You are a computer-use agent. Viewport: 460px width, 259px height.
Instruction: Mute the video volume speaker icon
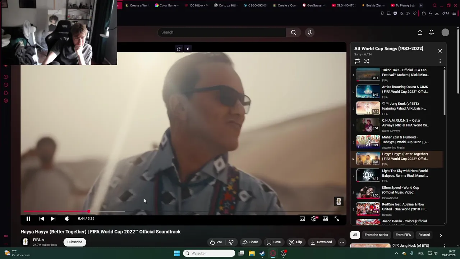(x=67, y=219)
